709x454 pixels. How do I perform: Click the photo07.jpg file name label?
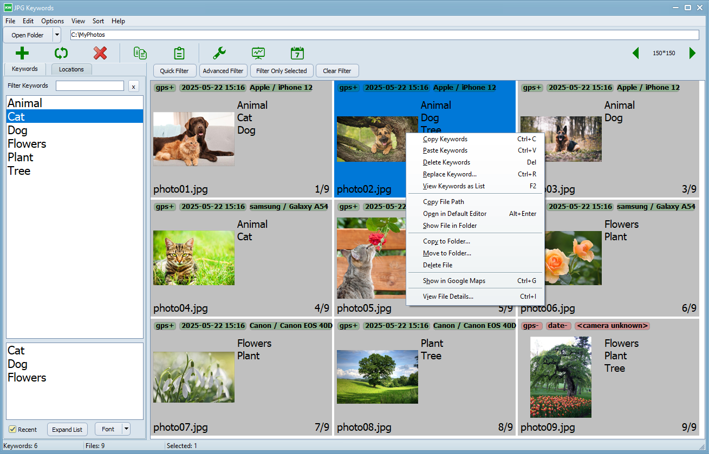click(x=180, y=427)
